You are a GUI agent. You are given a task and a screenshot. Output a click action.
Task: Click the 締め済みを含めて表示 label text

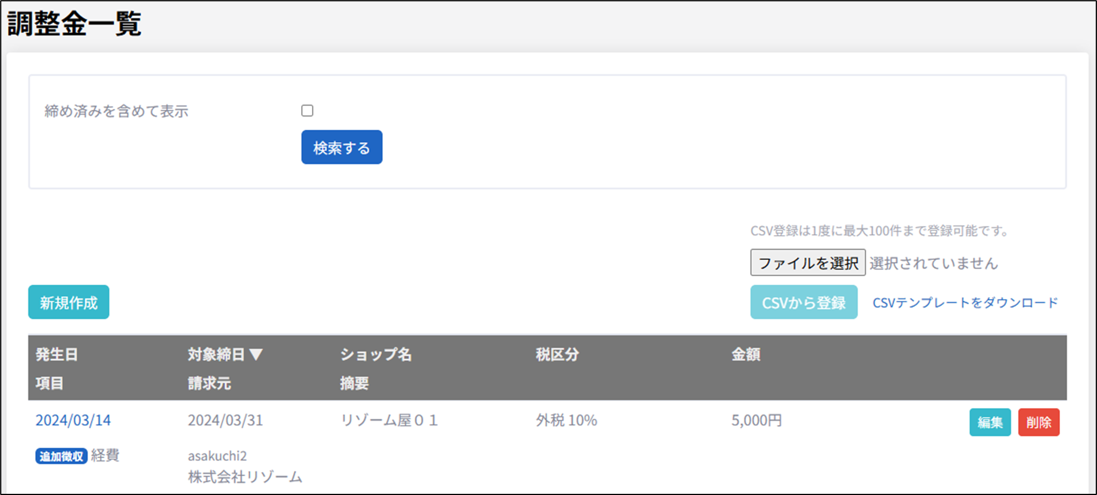click(x=117, y=111)
